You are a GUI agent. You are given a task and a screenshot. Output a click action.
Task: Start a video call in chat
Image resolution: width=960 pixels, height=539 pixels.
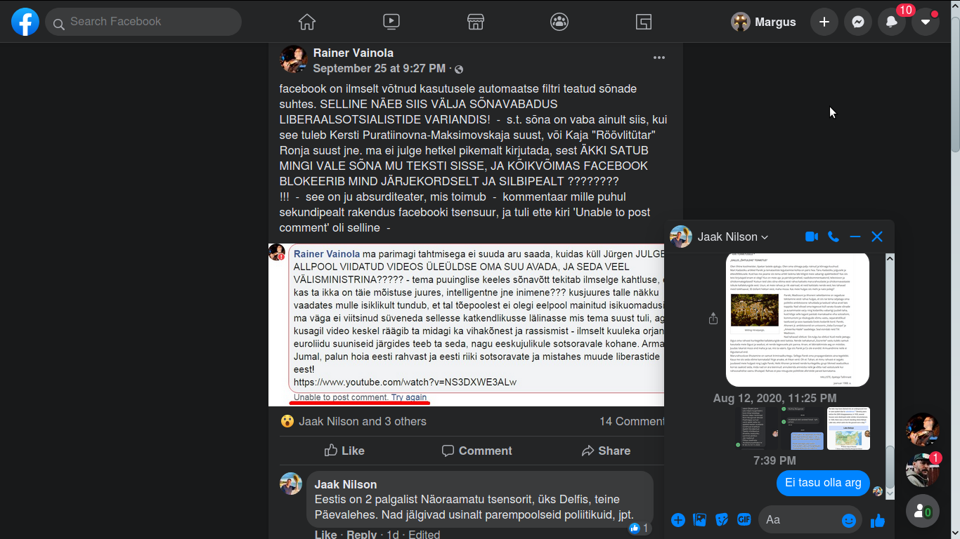click(812, 237)
